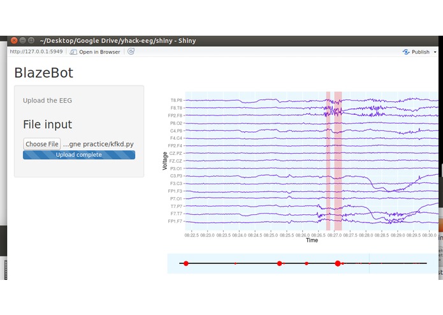Click the T8.P8 channel label
Image resolution: width=443 pixels, height=315 pixels.
(x=177, y=100)
